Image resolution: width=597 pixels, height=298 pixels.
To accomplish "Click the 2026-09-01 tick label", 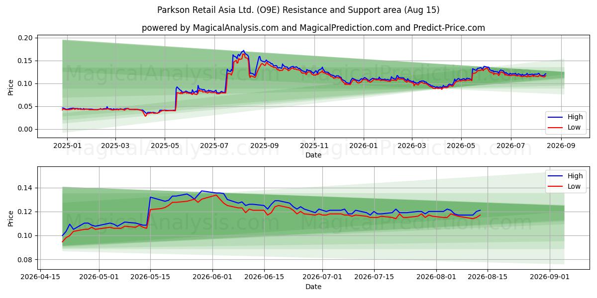I will 550,277.
